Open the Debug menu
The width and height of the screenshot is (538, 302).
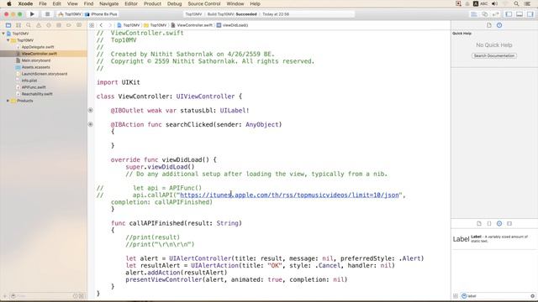(x=174, y=3)
